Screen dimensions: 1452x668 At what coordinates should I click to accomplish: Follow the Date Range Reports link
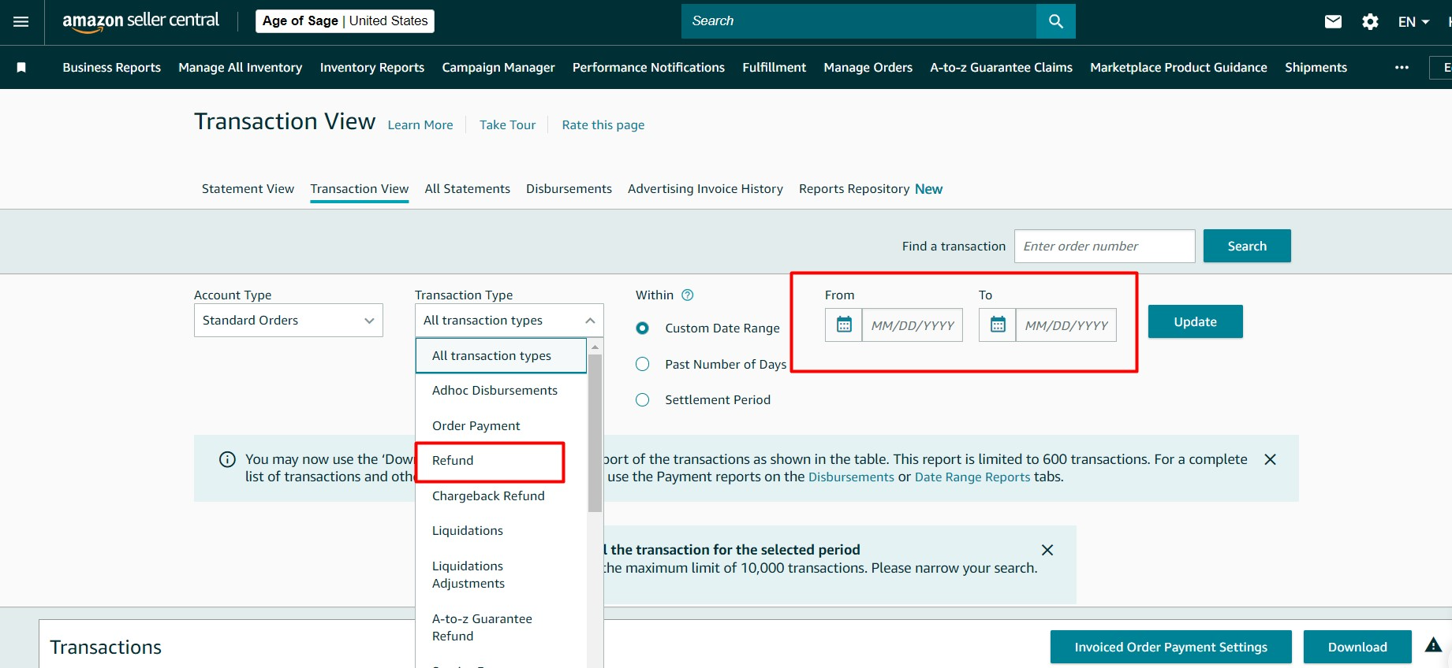(x=972, y=477)
